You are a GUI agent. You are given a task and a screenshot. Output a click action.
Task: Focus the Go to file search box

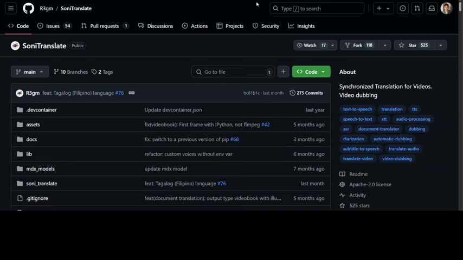point(233,71)
